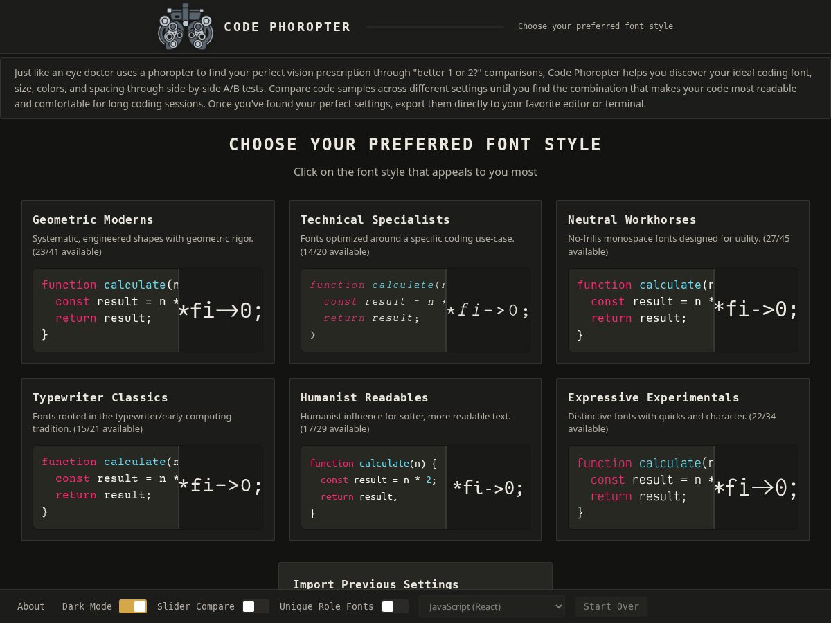Pick the Neutral Workhorses card heading
This screenshot has height=623, width=831.
[x=632, y=219]
